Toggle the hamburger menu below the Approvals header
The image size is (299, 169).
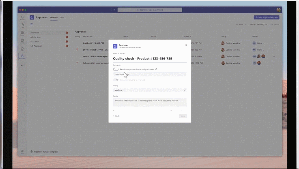tap(32, 24)
